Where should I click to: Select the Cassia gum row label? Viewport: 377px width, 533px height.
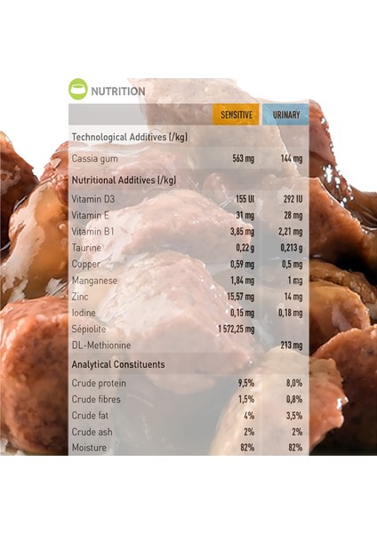[x=94, y=159]
